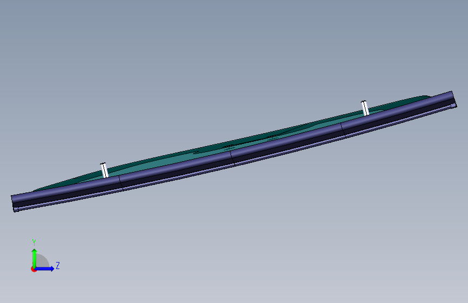Select the left white pin on the model
This screenshot has width=468, height=303.
[104, 170]
